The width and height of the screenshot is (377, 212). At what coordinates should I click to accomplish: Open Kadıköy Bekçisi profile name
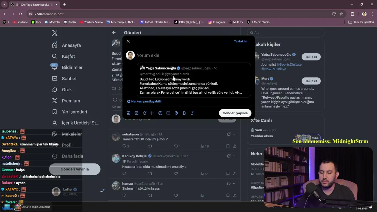135,156
